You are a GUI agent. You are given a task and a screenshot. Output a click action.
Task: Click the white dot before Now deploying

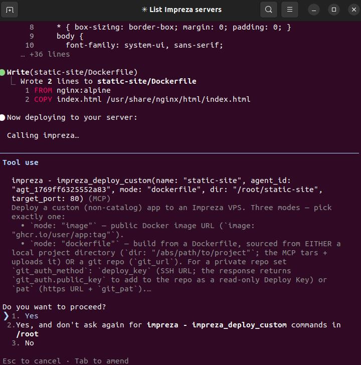(3, 117)
